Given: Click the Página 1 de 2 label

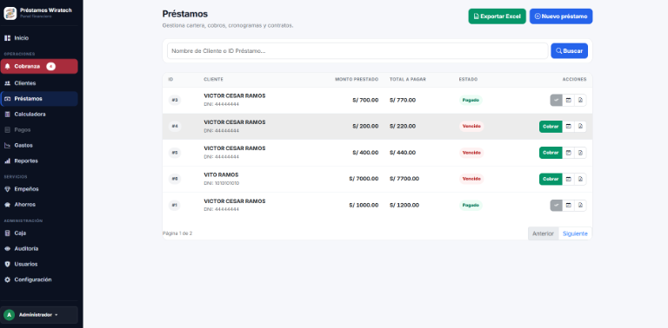Looking at the screenshot, I should [x=177, y=233].
